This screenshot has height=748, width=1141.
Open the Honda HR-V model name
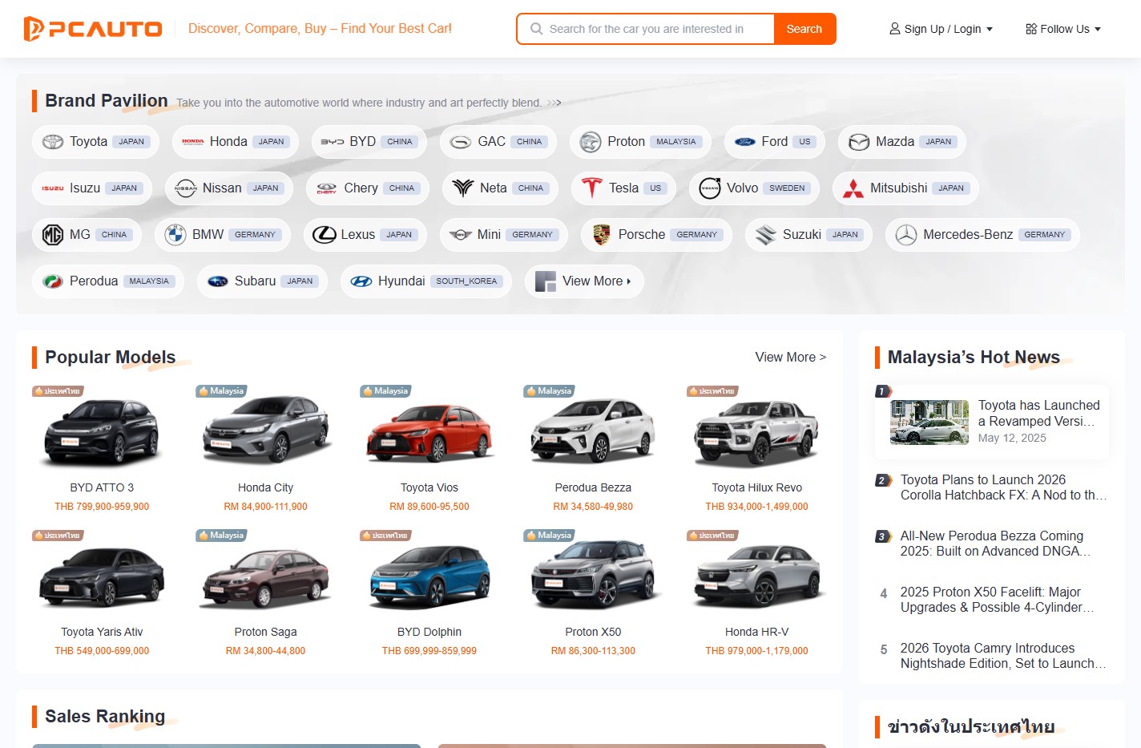coord(757,632)
